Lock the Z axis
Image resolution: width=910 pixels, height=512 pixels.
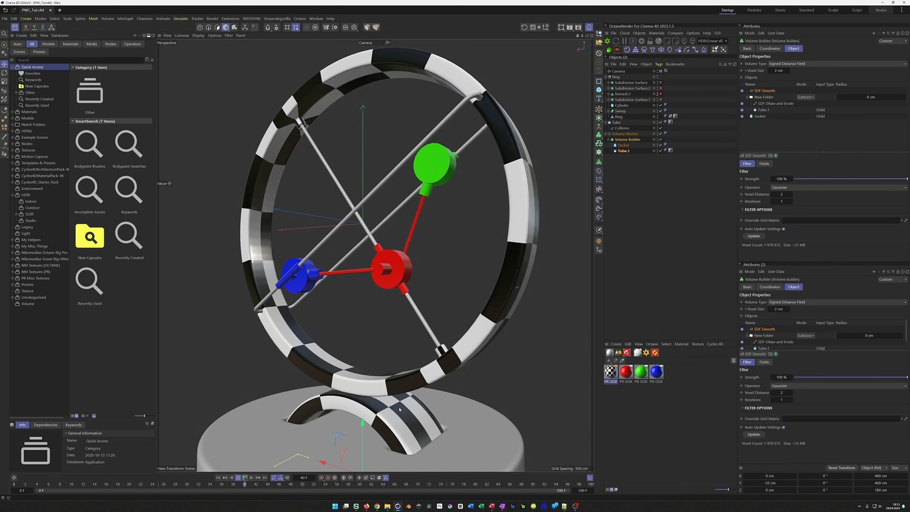(x=42, y=27)
